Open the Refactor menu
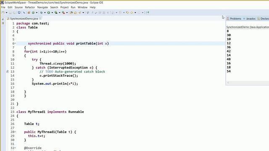 (x=30, y=8)
